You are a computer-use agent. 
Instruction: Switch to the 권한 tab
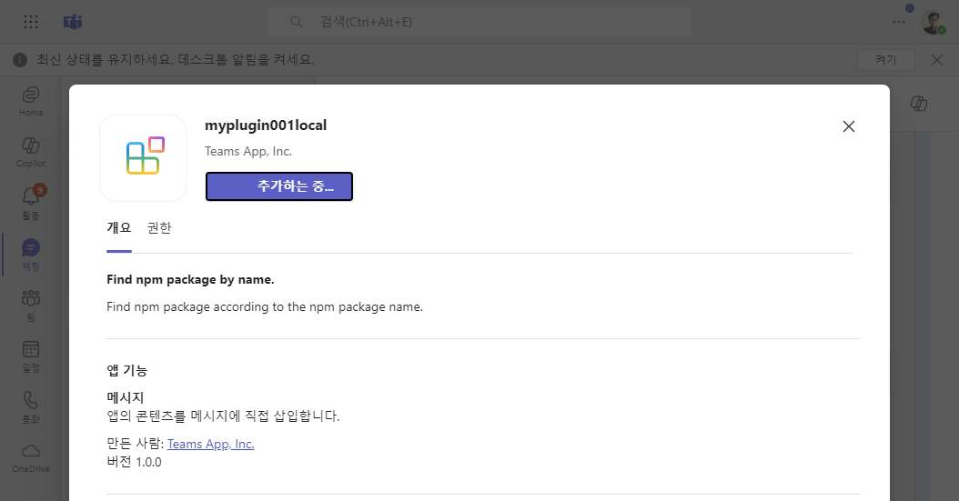click(x=159, y=228)
